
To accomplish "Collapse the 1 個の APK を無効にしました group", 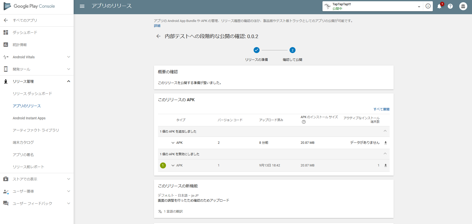I will click(385, 154).
